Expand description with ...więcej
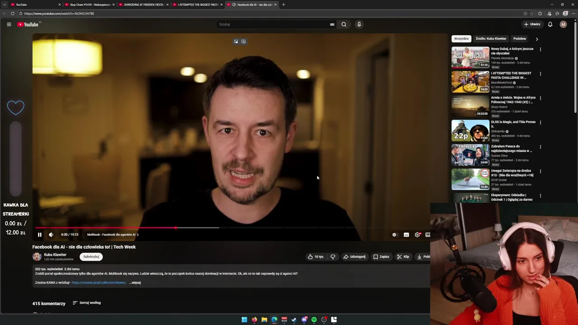The width and height of the screenshot is (578, 325). 135,283
